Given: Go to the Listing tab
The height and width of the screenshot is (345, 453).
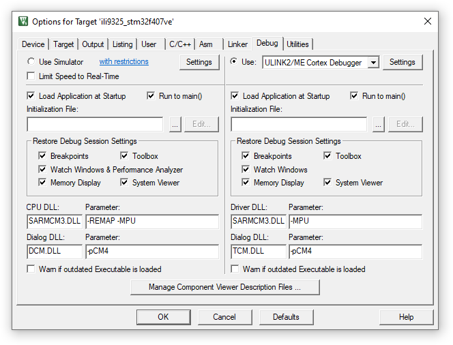Looking at the screenshot, I should pyautogui.click(x=123, y=44).
